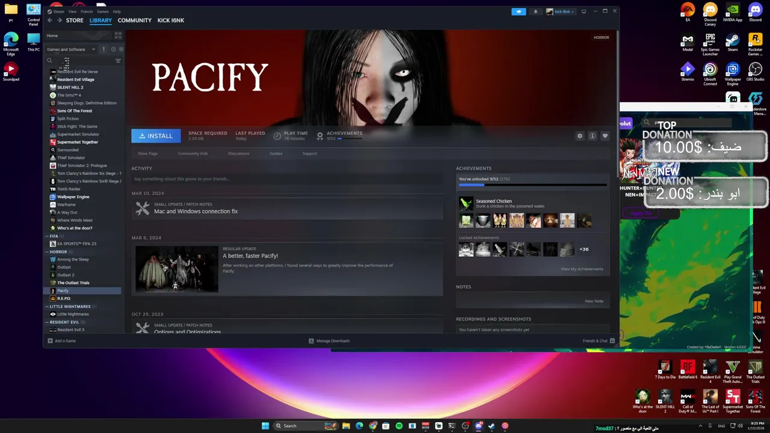Screen dimensions: 770x433
Task: Open Discord Canary desktop shortcut
Action: point(710,13)
